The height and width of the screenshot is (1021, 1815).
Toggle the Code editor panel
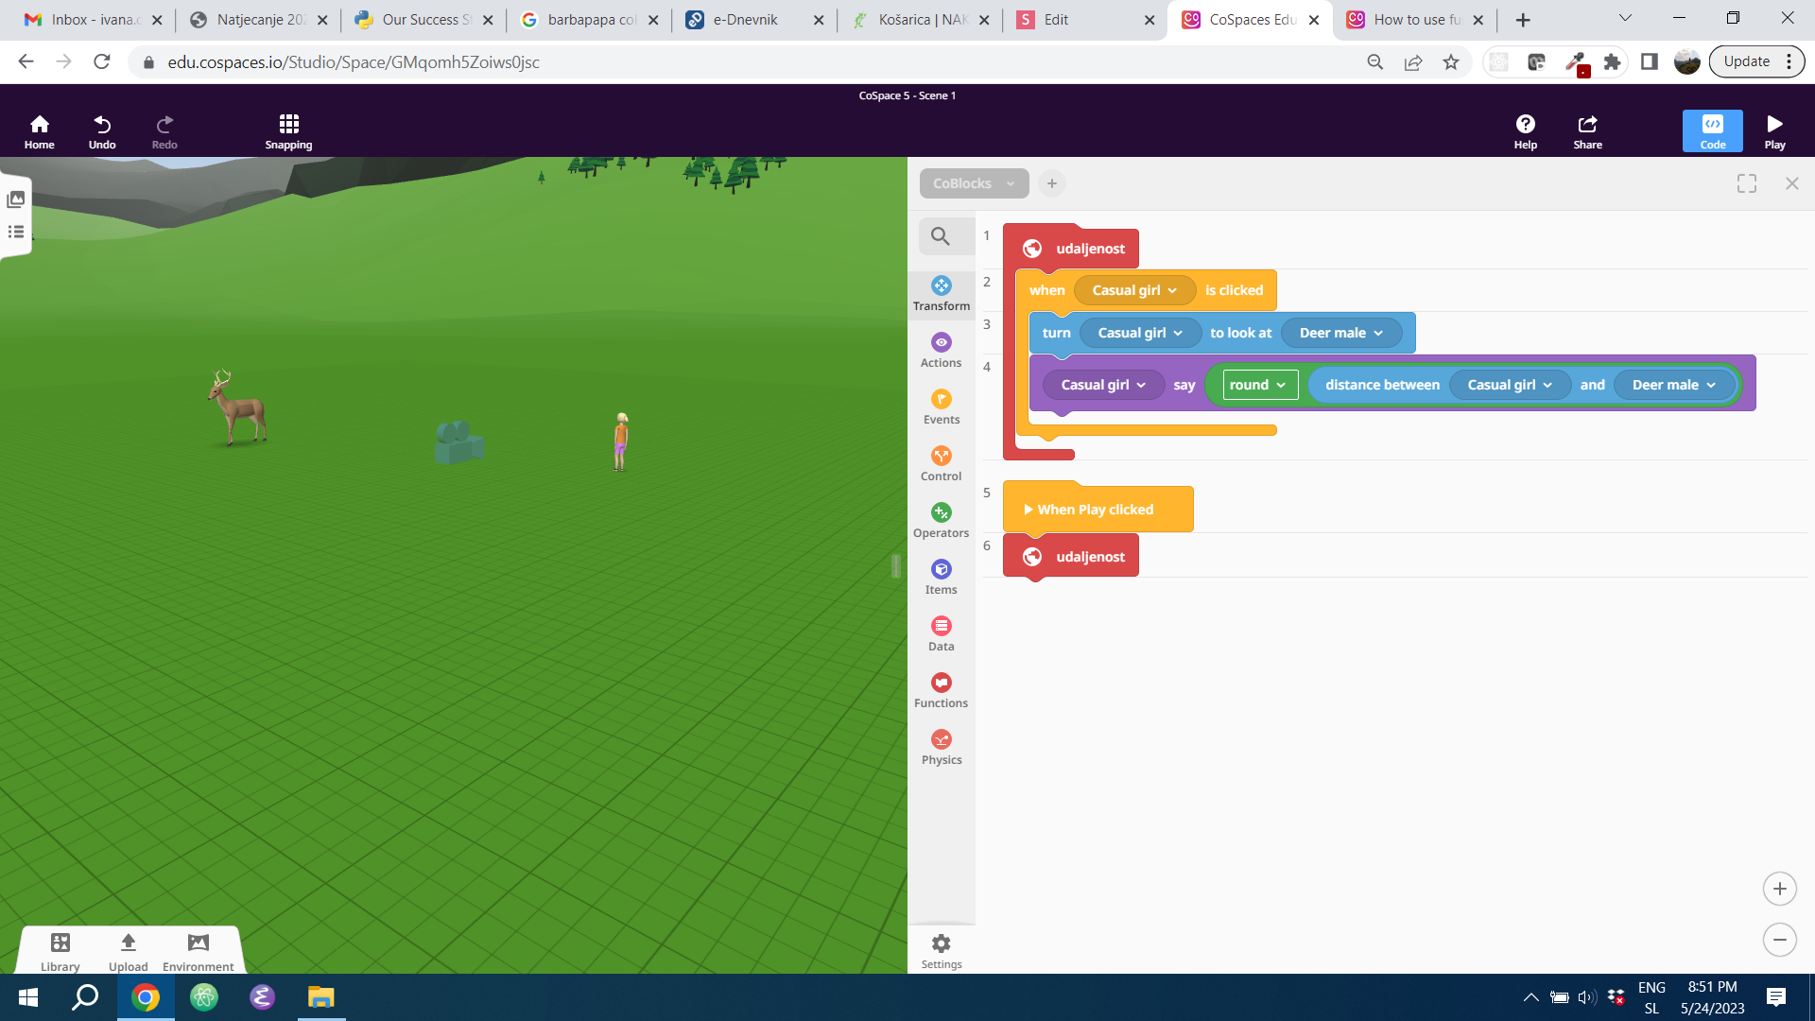pyautogui.click(x=1712, y=131)
